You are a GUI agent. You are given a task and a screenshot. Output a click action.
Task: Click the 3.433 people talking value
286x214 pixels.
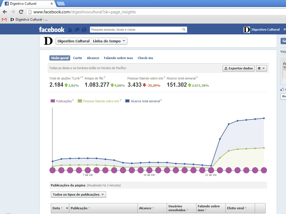click(135, 85)
